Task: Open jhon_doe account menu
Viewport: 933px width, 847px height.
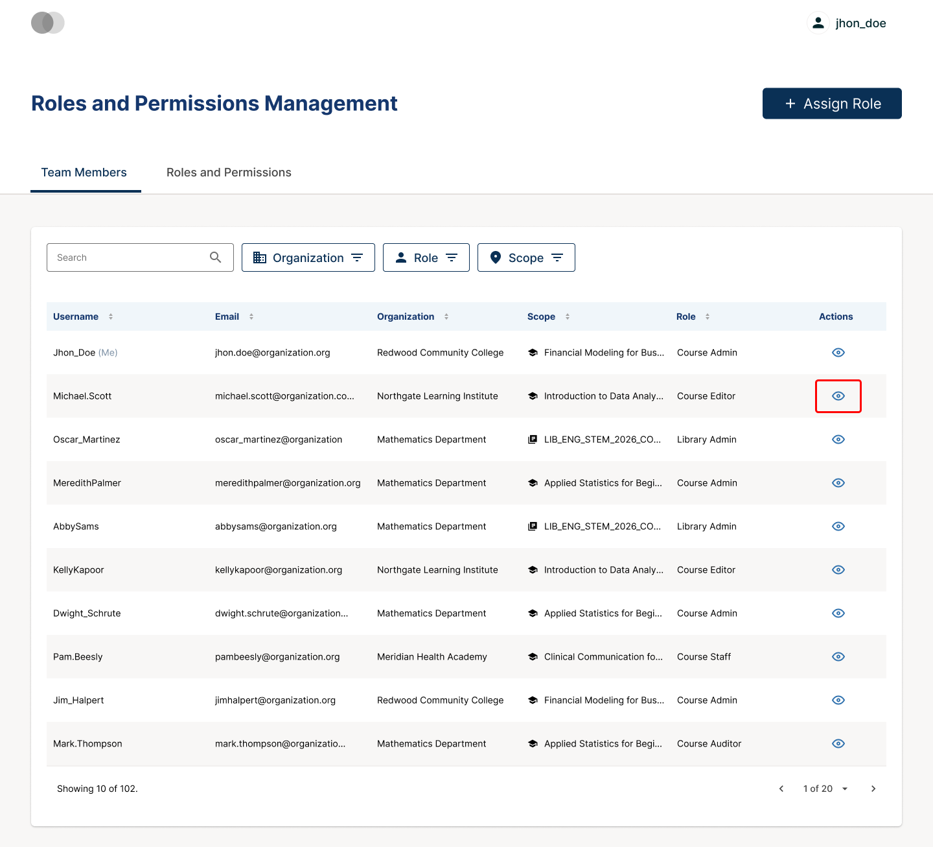Action: pos(847,23)
